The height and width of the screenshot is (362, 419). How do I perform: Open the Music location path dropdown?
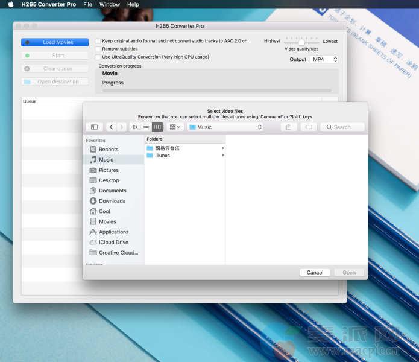click(x=225, y=127)
